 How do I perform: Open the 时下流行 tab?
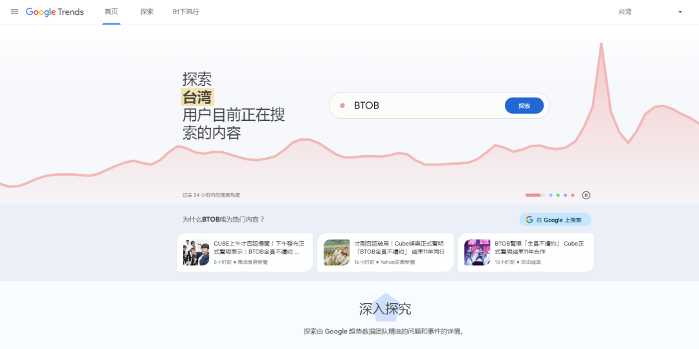click(186, 12)
